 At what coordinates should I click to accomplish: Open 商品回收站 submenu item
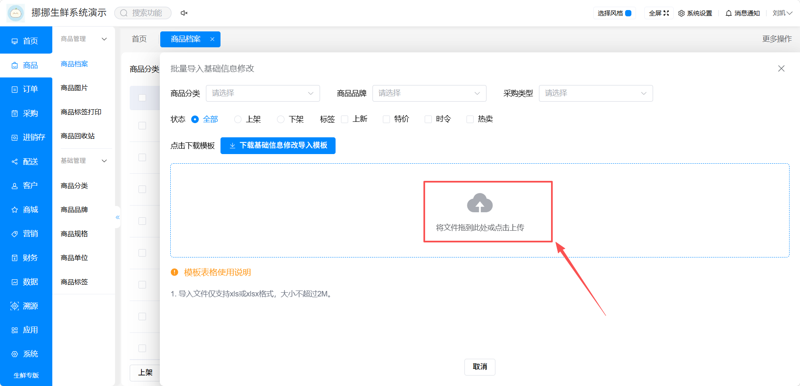(x=78, y=136)
